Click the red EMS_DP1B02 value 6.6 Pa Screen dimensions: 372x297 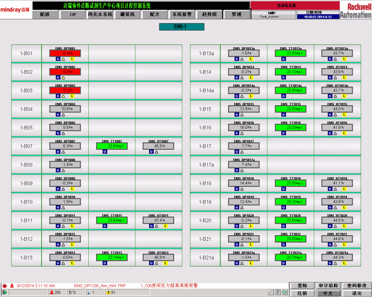point(65,72)
